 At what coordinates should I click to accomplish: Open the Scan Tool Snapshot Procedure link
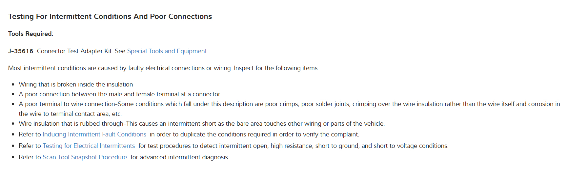pos(85,157)
